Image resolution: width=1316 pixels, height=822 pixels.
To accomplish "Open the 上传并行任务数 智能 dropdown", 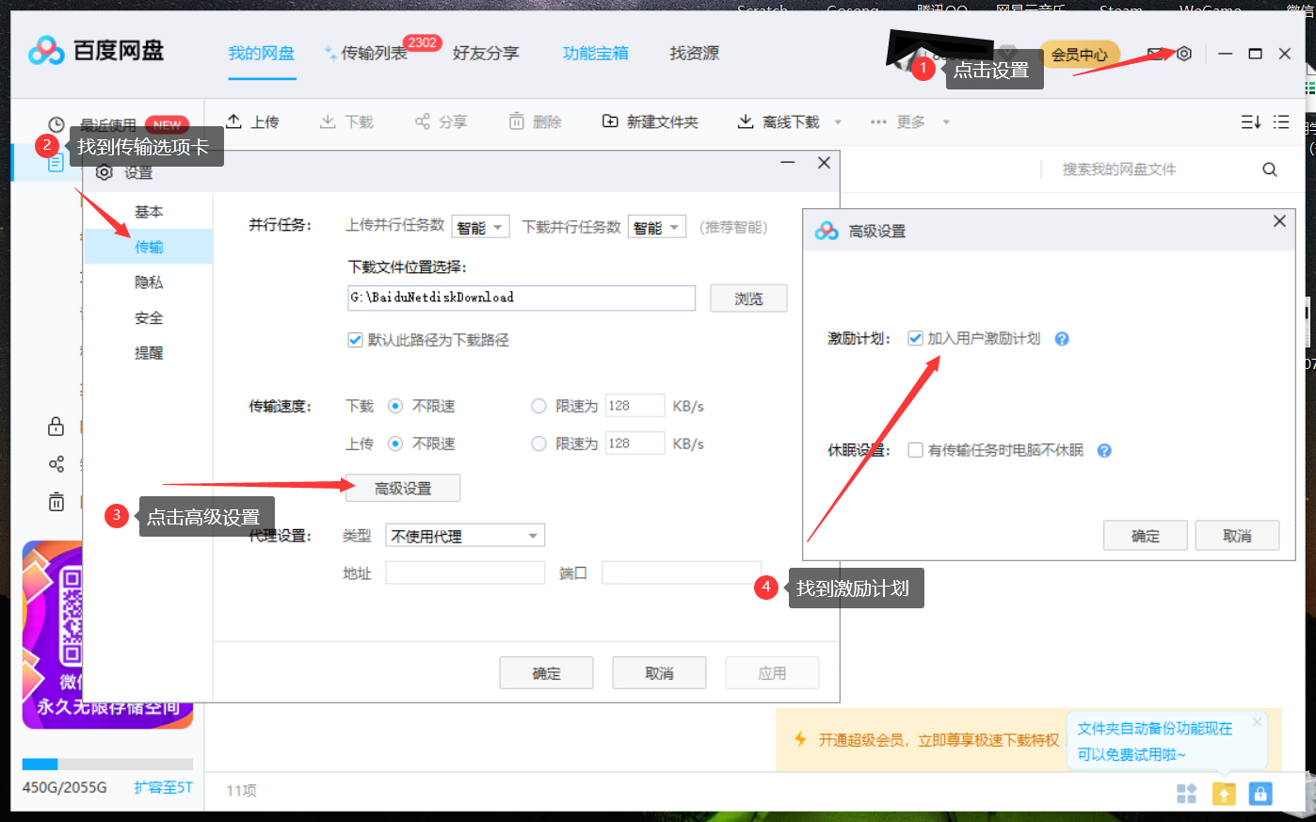I will click(x=480, y=226).
